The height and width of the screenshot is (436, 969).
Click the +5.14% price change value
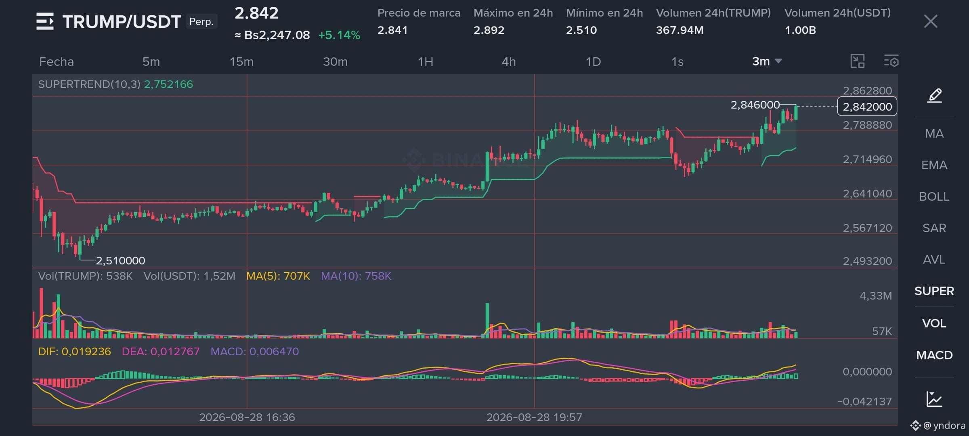pyautogui.click(x=339, y=35)
